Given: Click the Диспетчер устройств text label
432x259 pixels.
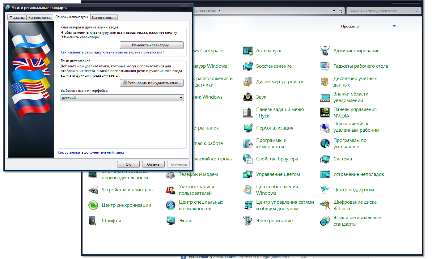Looking at the screenshot, I should (x=280, y=82).
